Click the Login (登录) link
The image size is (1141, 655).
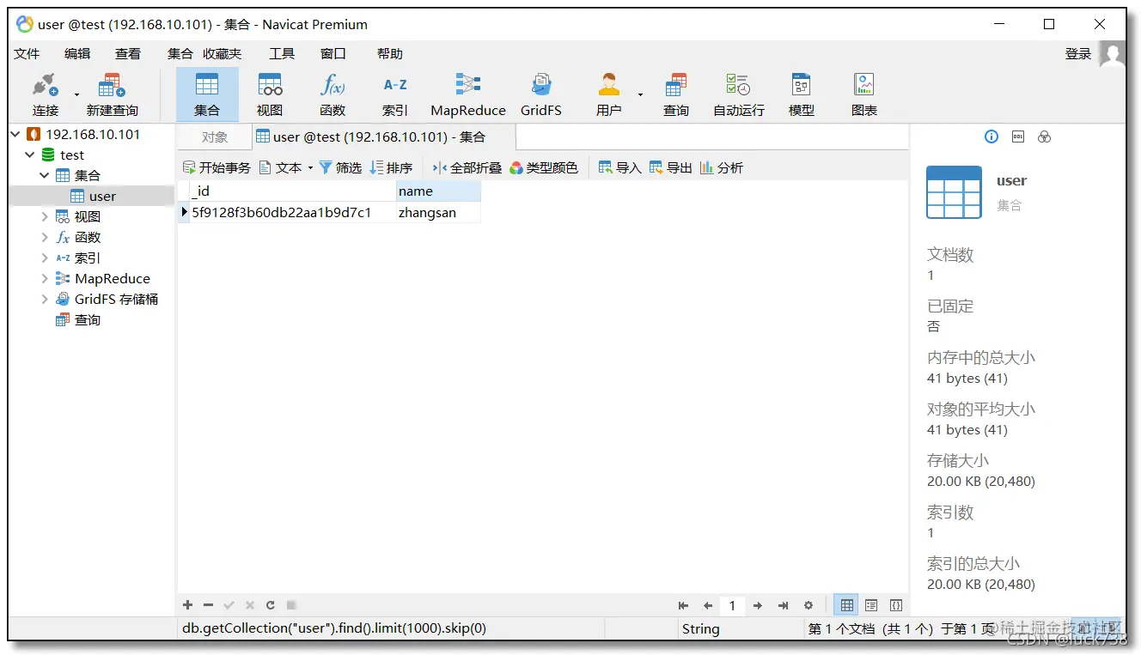pyautogui.click(x=1078, y=53)
